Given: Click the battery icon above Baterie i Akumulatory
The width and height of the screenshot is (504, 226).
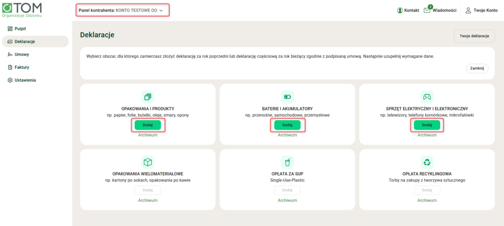Looking at the screenshot, I should coord(287,97).
